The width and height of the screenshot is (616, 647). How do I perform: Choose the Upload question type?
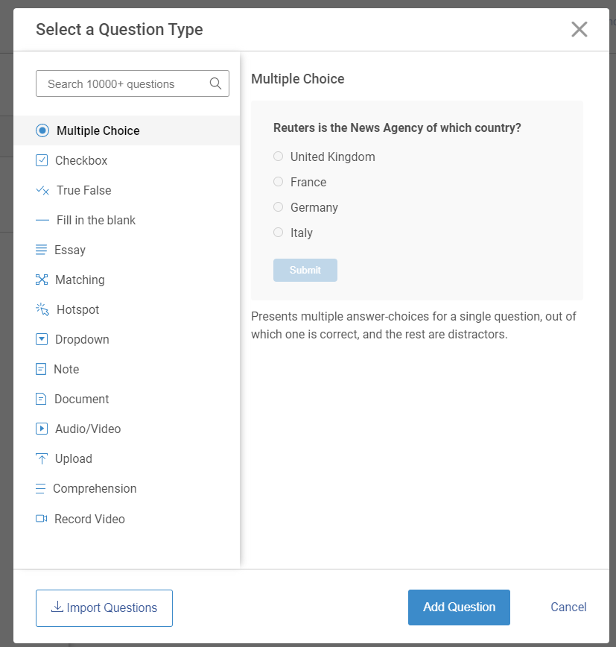pyautogui.click(x=74, y=458)
